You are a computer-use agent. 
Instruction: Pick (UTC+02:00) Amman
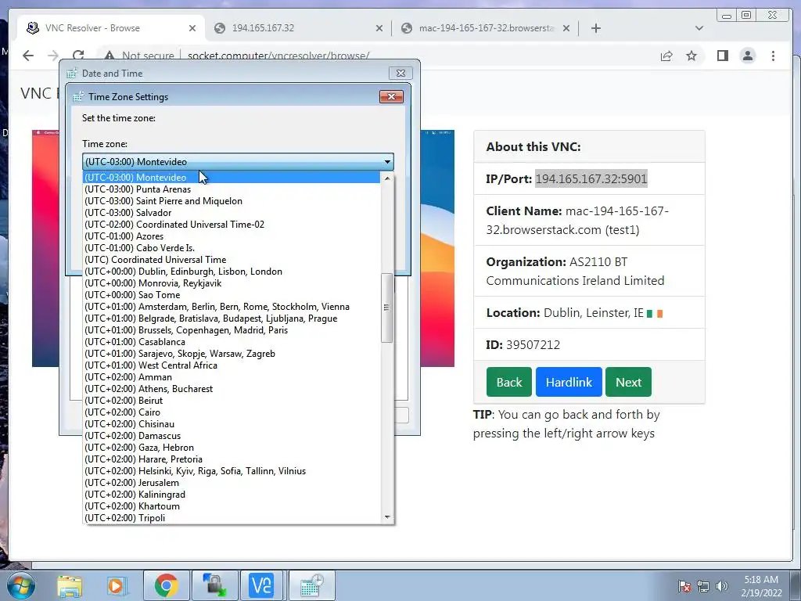pyautogui.click(x=232, y=377)
